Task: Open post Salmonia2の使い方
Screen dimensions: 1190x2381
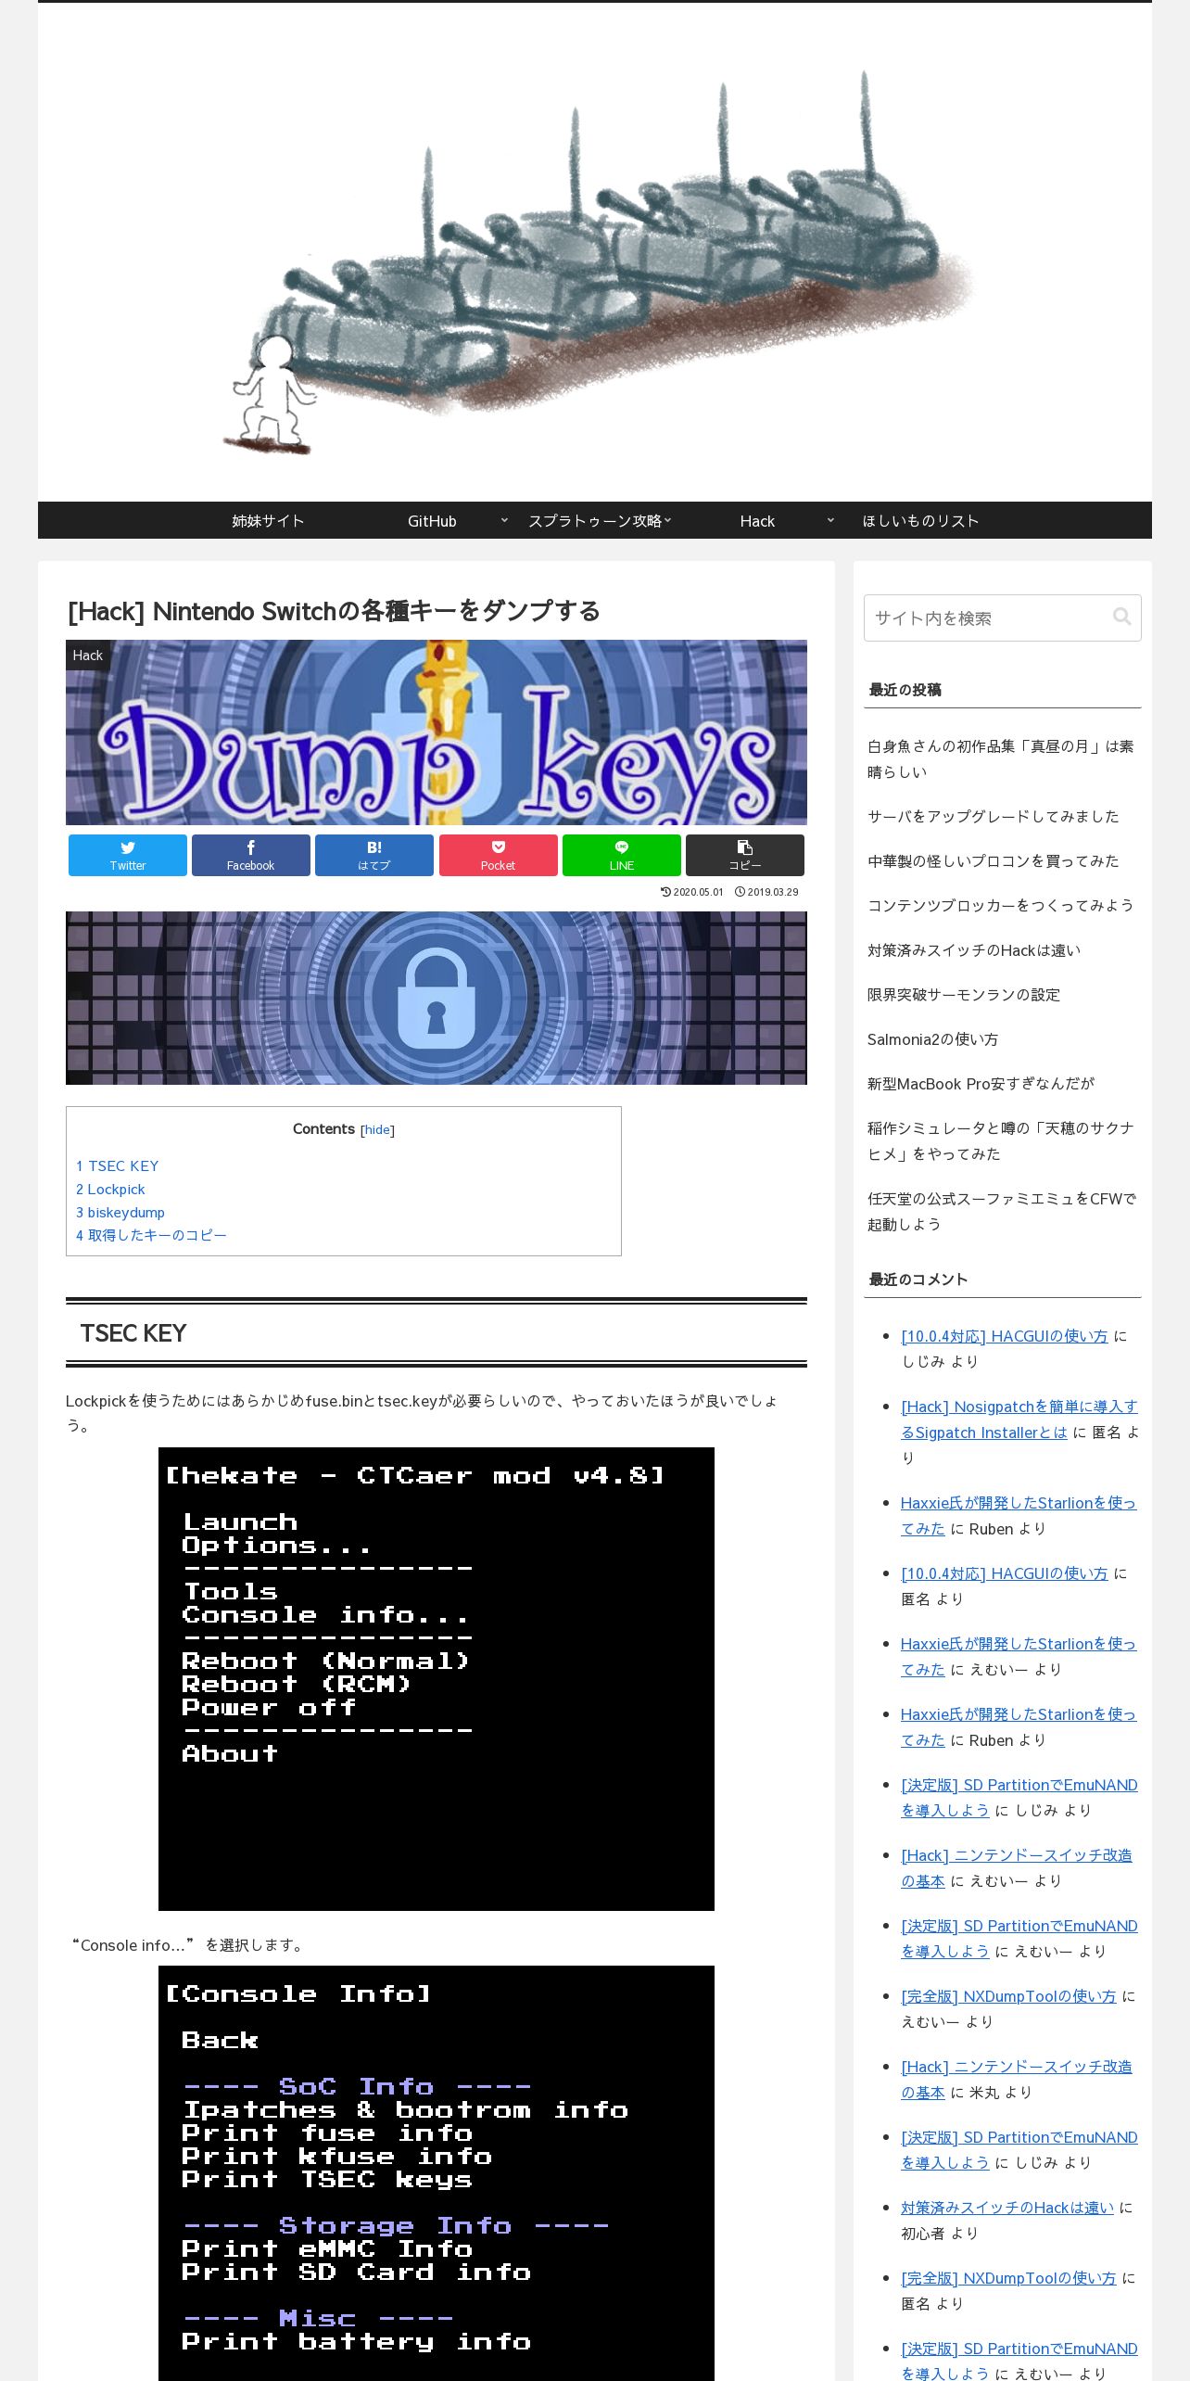Action: coord(932,1039)
